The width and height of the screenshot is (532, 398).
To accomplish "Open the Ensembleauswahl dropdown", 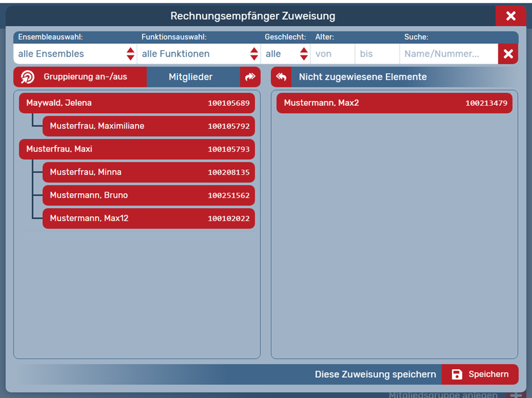I will coord(75,54).
